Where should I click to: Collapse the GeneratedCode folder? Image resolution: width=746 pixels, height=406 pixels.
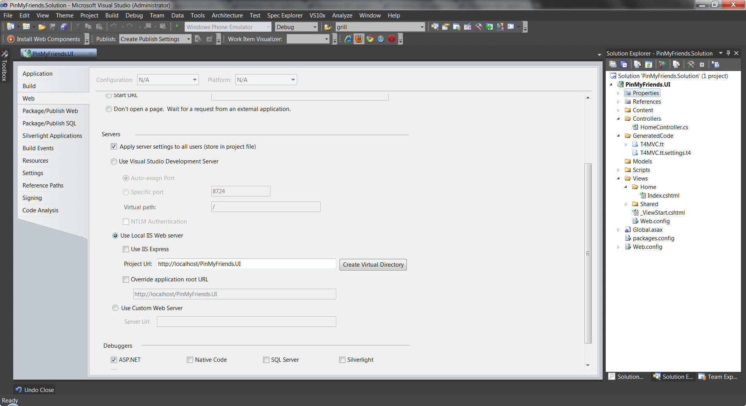pyautogui.click(x=619, y=136)
